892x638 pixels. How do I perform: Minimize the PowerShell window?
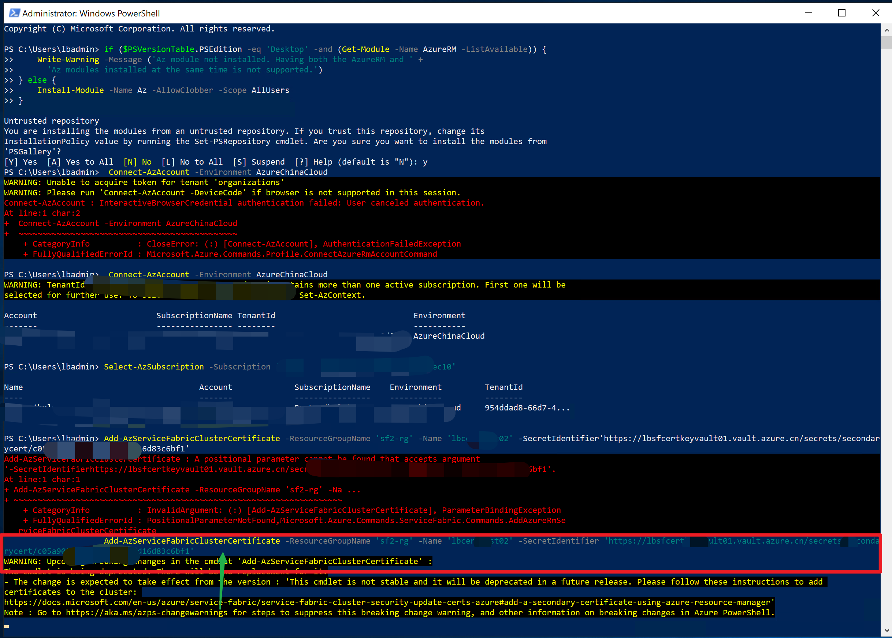click(x=808, y=13)
